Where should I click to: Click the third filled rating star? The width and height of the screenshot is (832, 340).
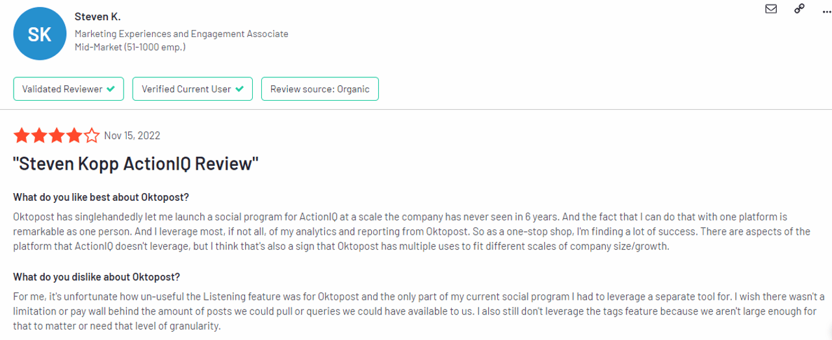click(x=57, y=136)
